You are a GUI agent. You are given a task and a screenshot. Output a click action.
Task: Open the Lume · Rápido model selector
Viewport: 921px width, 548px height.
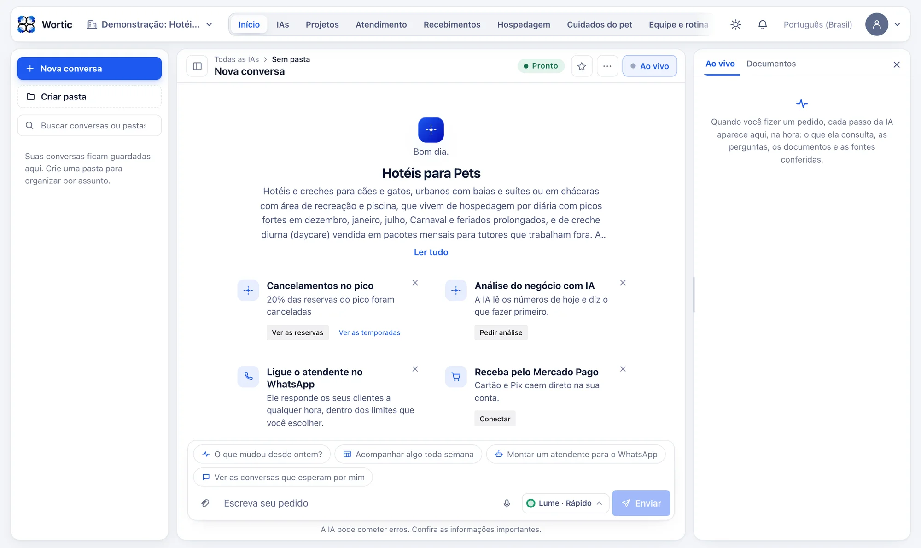(565, 503)
